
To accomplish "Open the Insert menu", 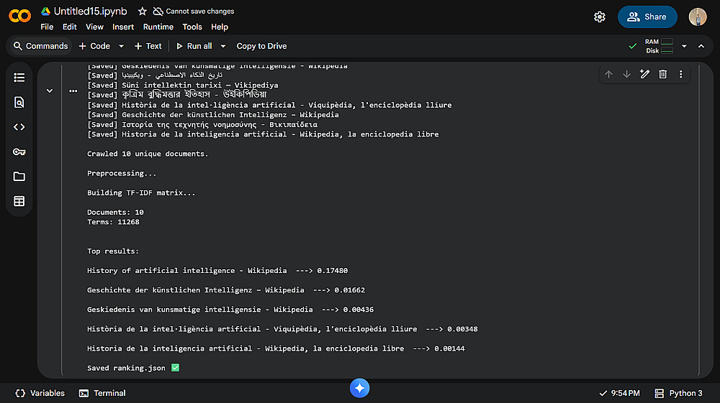I will pyautogui.click(x=123, y=27).
